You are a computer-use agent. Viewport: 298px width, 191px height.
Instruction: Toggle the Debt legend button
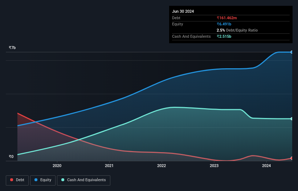pyautogui.click(x=17, y=180)
